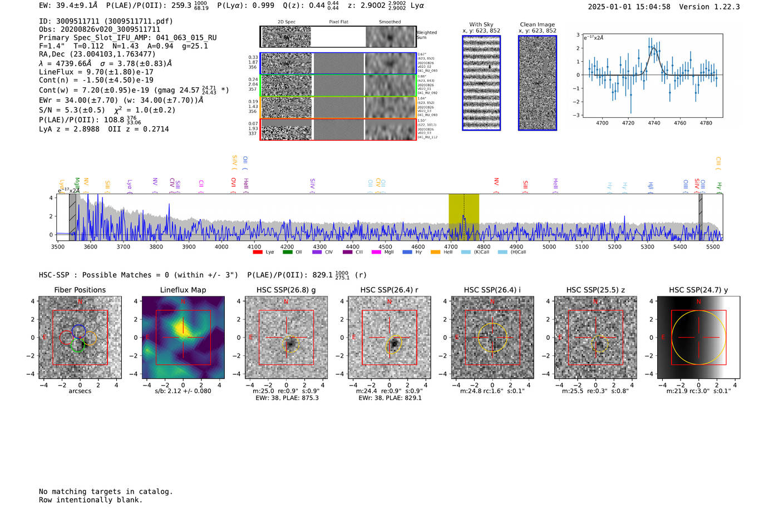Click the blue Hγ legend swatch
The width and height of the screenshot is (779, 530).
[x=407, y=252]
